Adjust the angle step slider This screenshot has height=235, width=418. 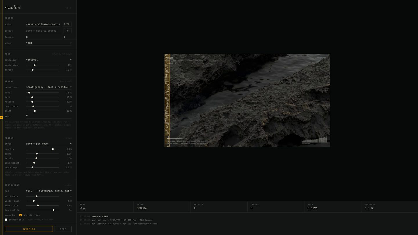42,65
